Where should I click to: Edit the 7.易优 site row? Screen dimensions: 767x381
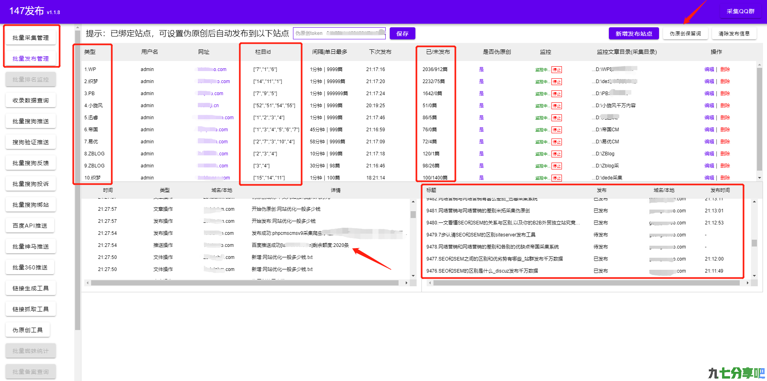coord(709,142)
